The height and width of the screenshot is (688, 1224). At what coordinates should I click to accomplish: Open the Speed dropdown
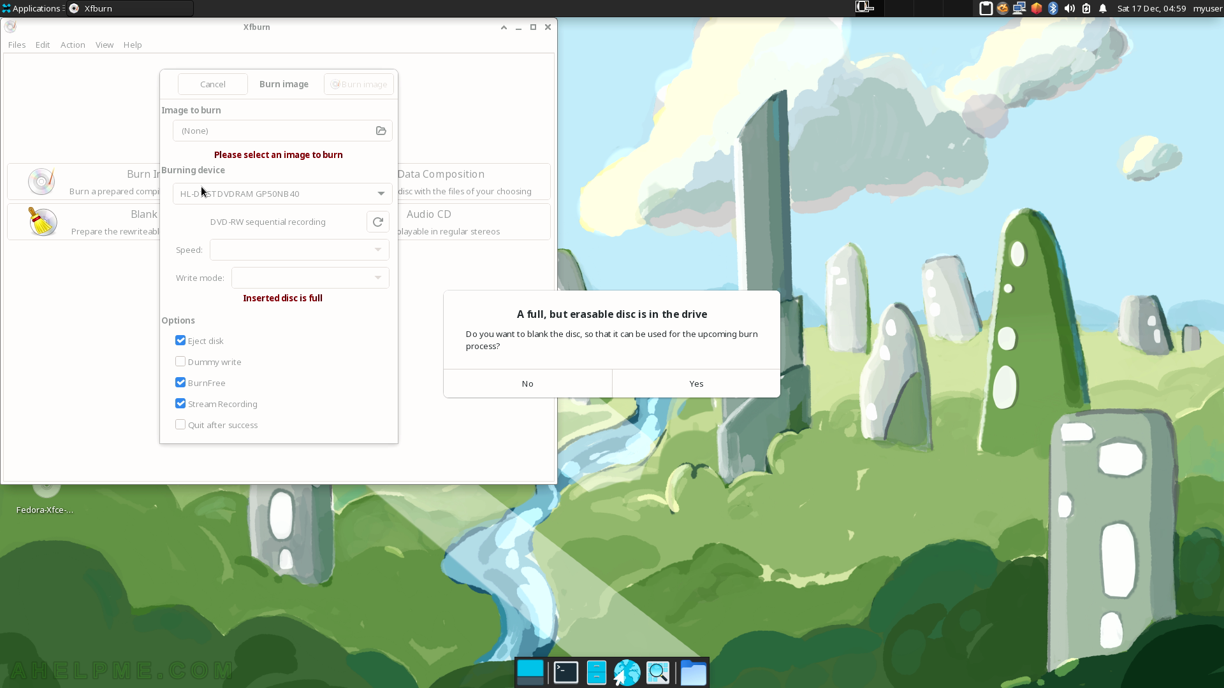click(x=300, y=250)
